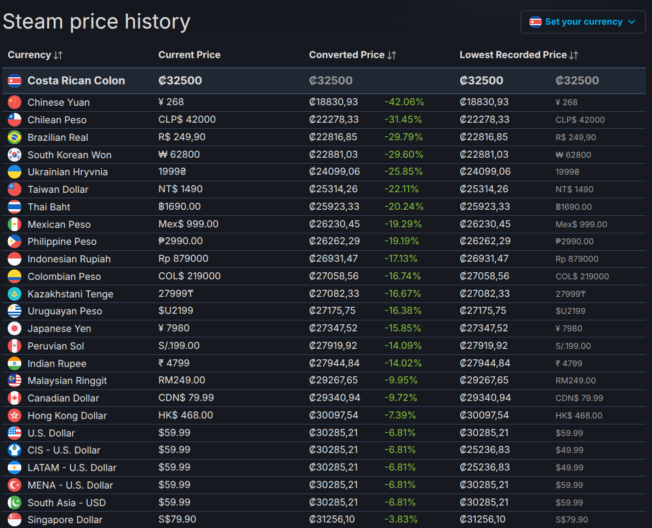Select the Taiwan Dollar currency name
The image size is (652, 528).
[x=58, y=189]
